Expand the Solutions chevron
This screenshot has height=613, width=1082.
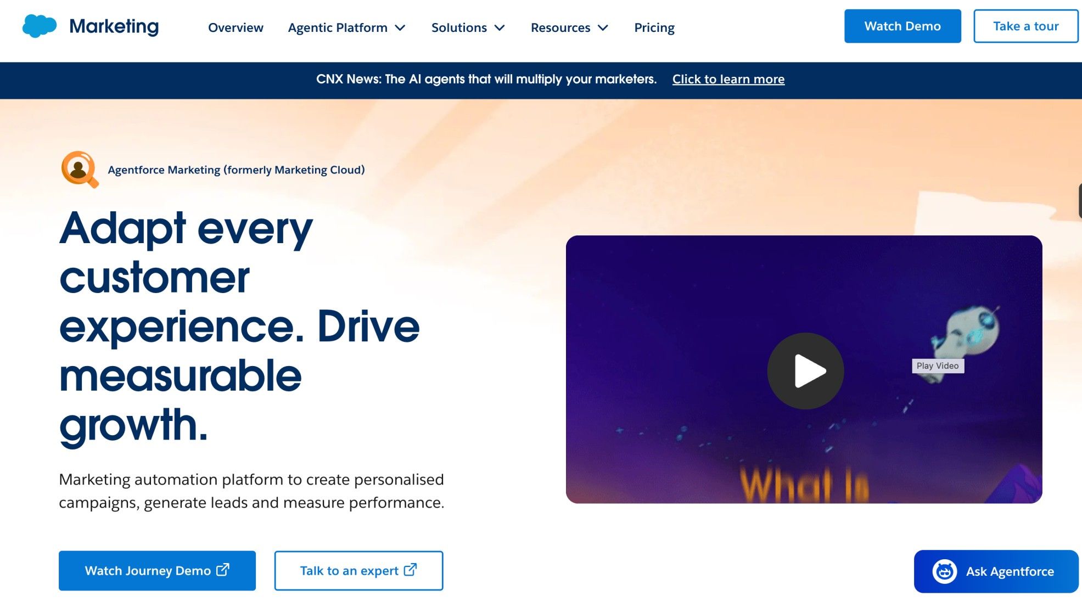500,27
